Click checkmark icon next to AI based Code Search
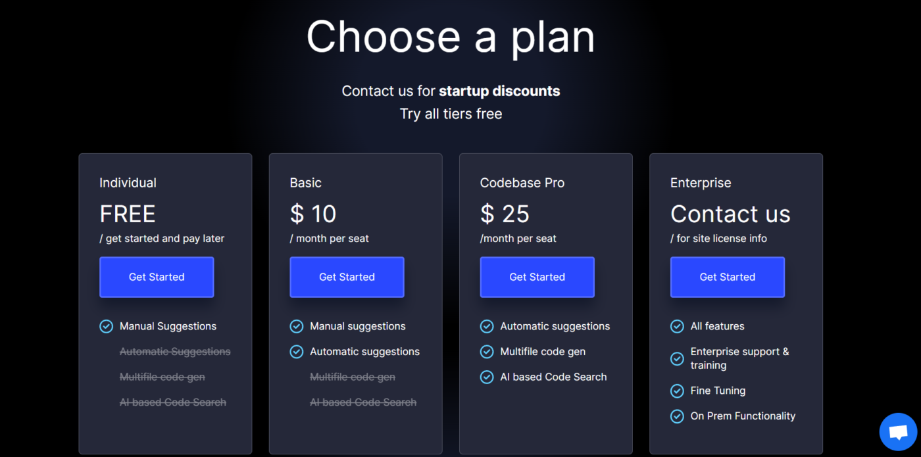921x457 pixels. [x=487, y=377]
